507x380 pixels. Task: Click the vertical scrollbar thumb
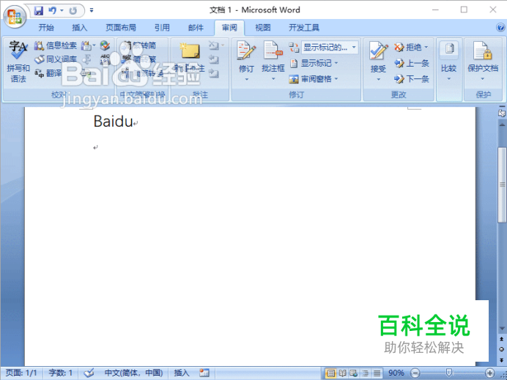(502, 184)
